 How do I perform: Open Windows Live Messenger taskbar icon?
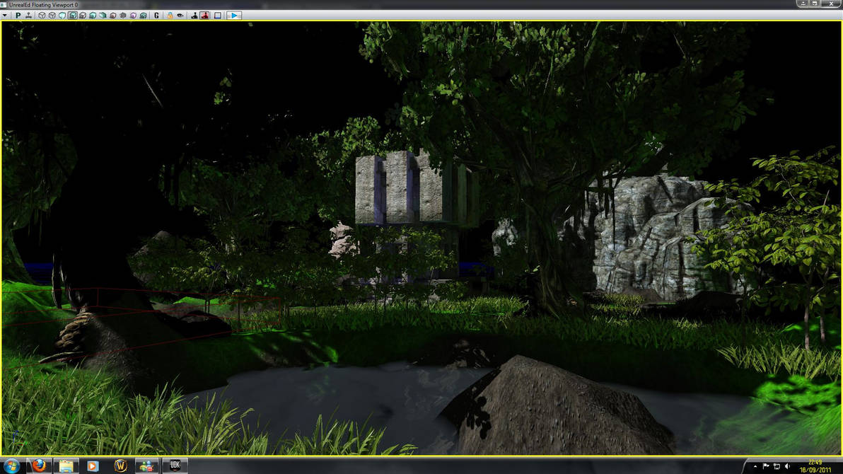(x=147, y=466)
